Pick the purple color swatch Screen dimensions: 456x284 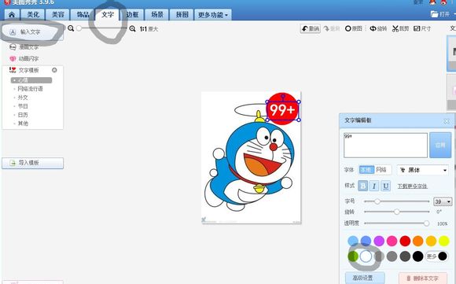click(379, 241)
